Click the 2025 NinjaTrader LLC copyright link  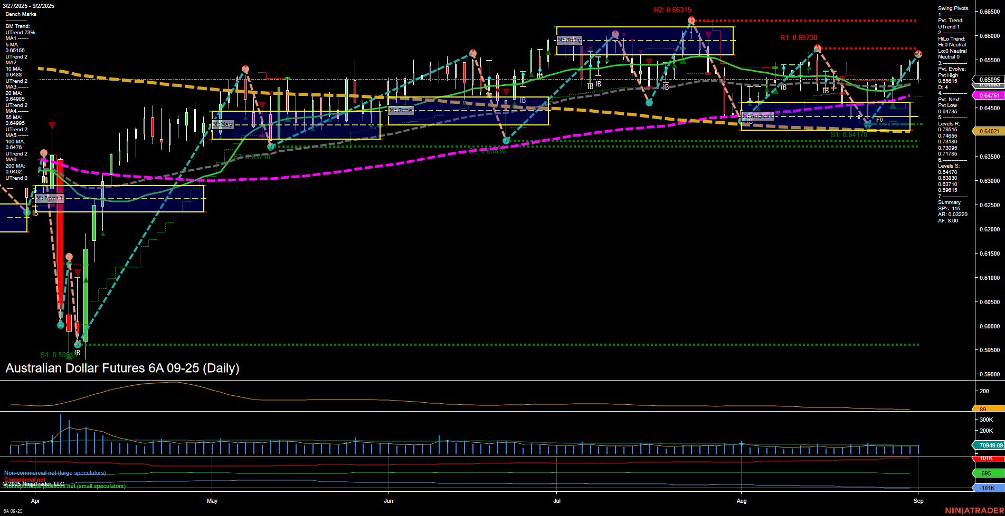[x=34, y=483]
